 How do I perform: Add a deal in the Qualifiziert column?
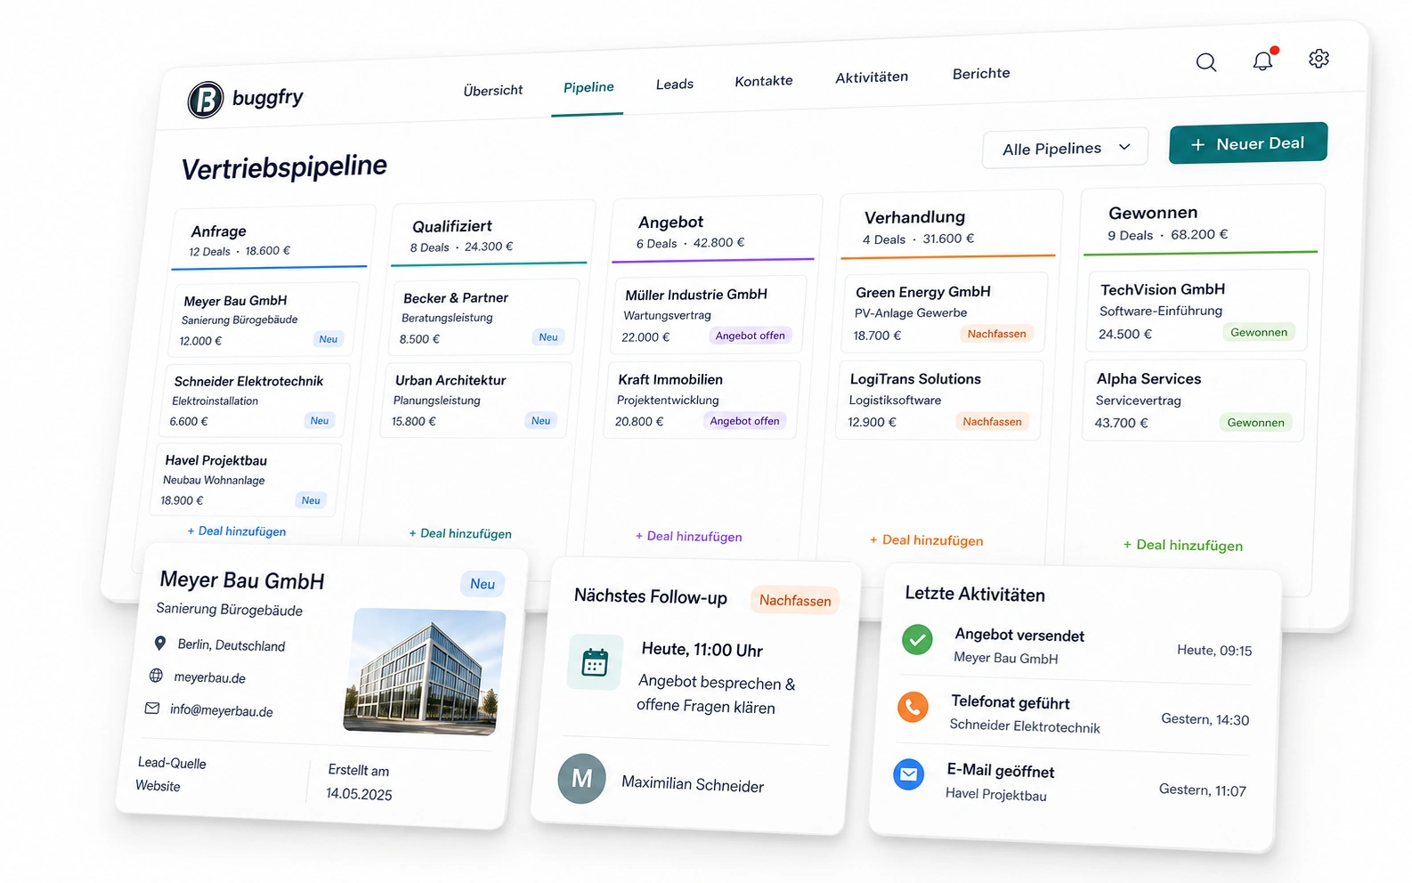coord(460,534)
